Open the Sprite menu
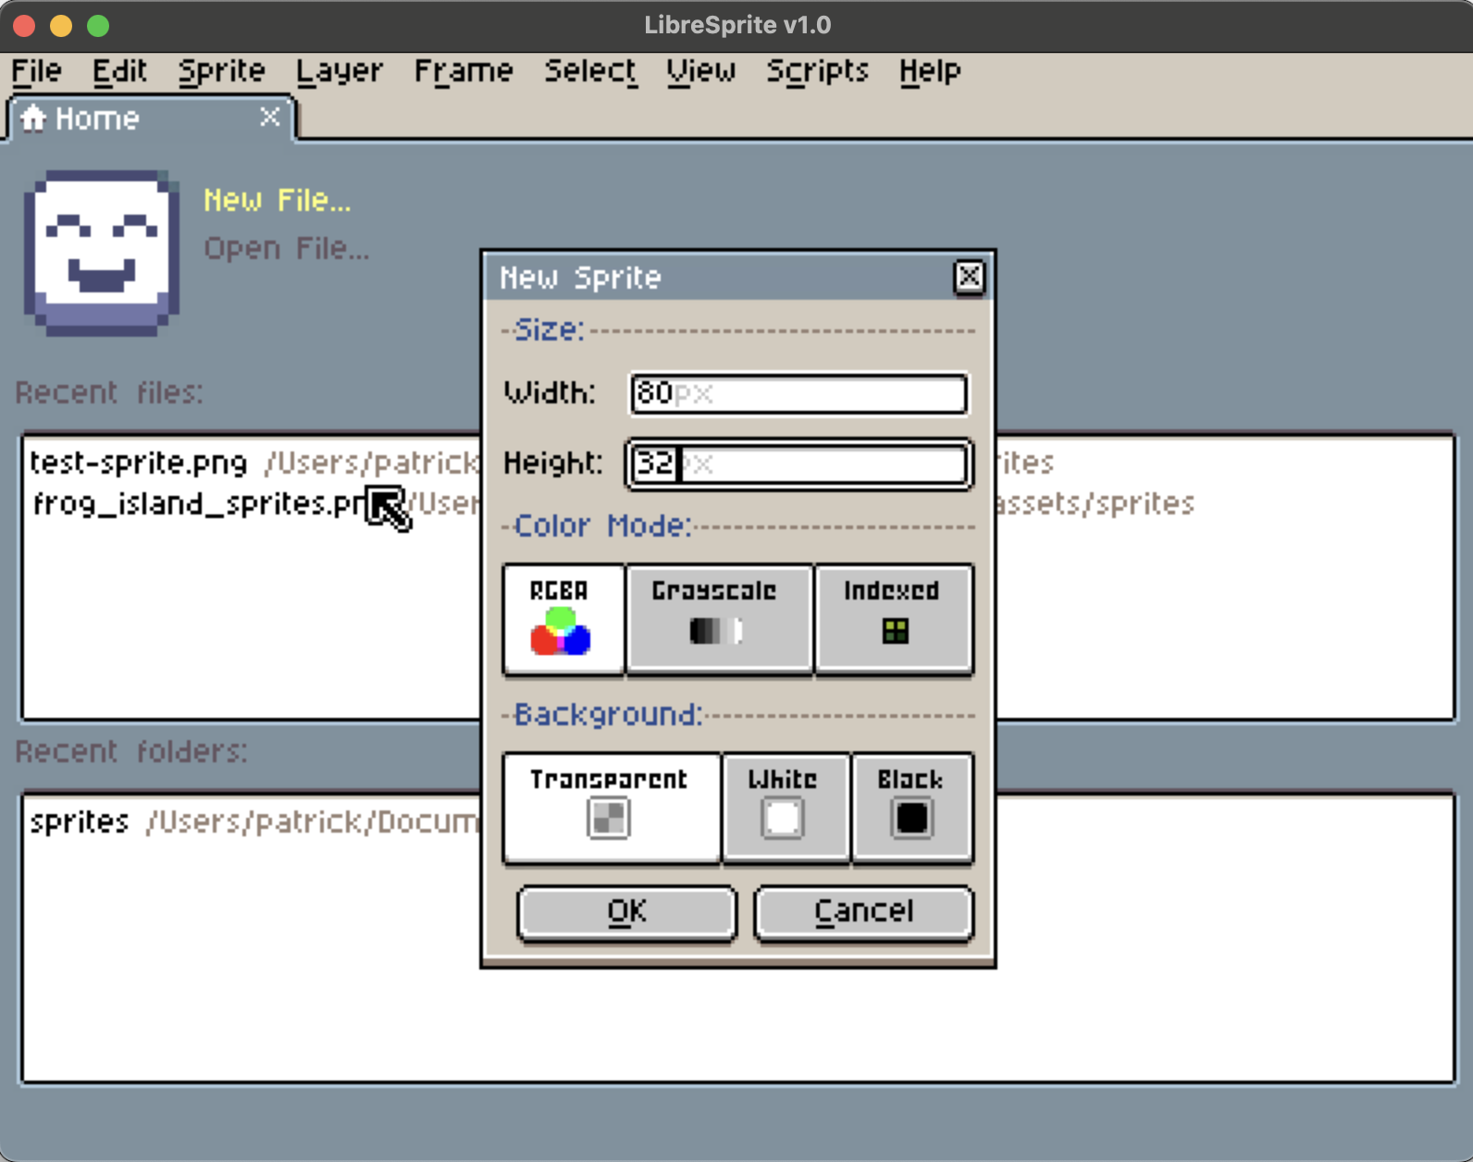This screenshot has height=1162, width=1473. pyautogui.click(x=221, y=71)
